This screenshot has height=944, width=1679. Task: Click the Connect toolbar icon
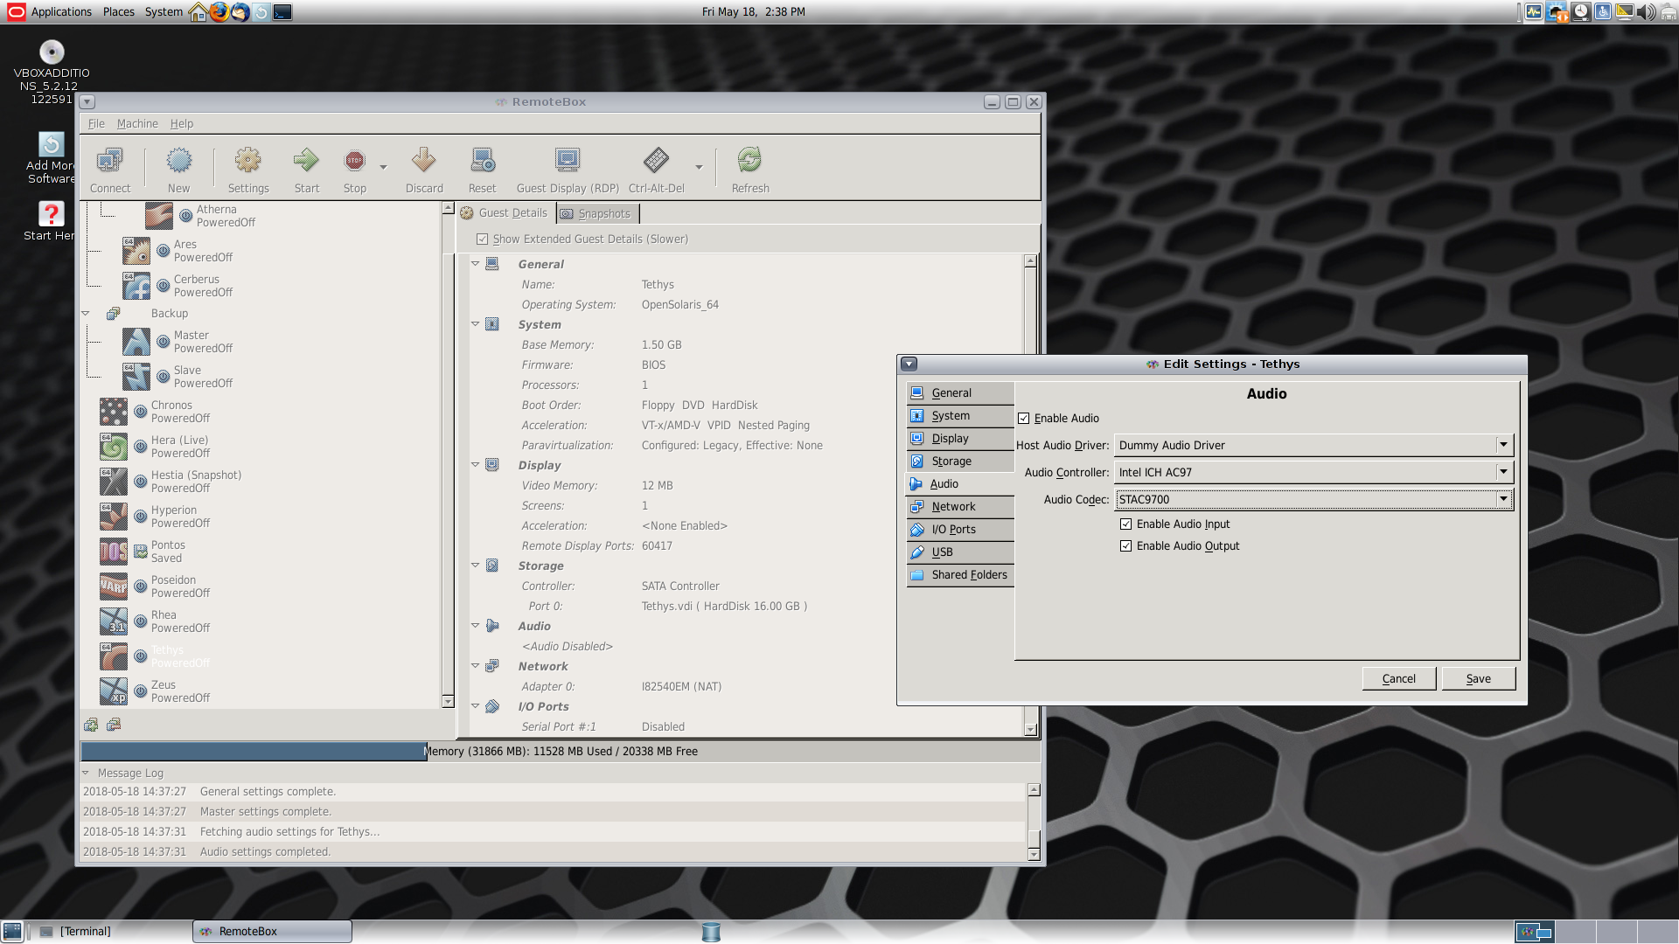pyautogui.click(x=109, y=168)
